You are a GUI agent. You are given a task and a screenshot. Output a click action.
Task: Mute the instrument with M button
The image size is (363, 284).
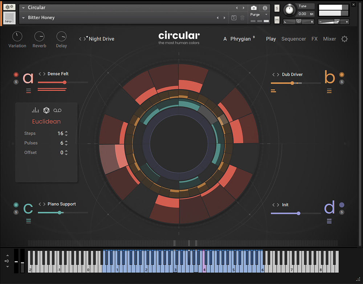[x=277, y=20]
